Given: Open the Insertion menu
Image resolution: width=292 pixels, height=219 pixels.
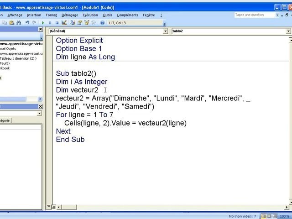Looking at the screenshot, I should 34,15.
